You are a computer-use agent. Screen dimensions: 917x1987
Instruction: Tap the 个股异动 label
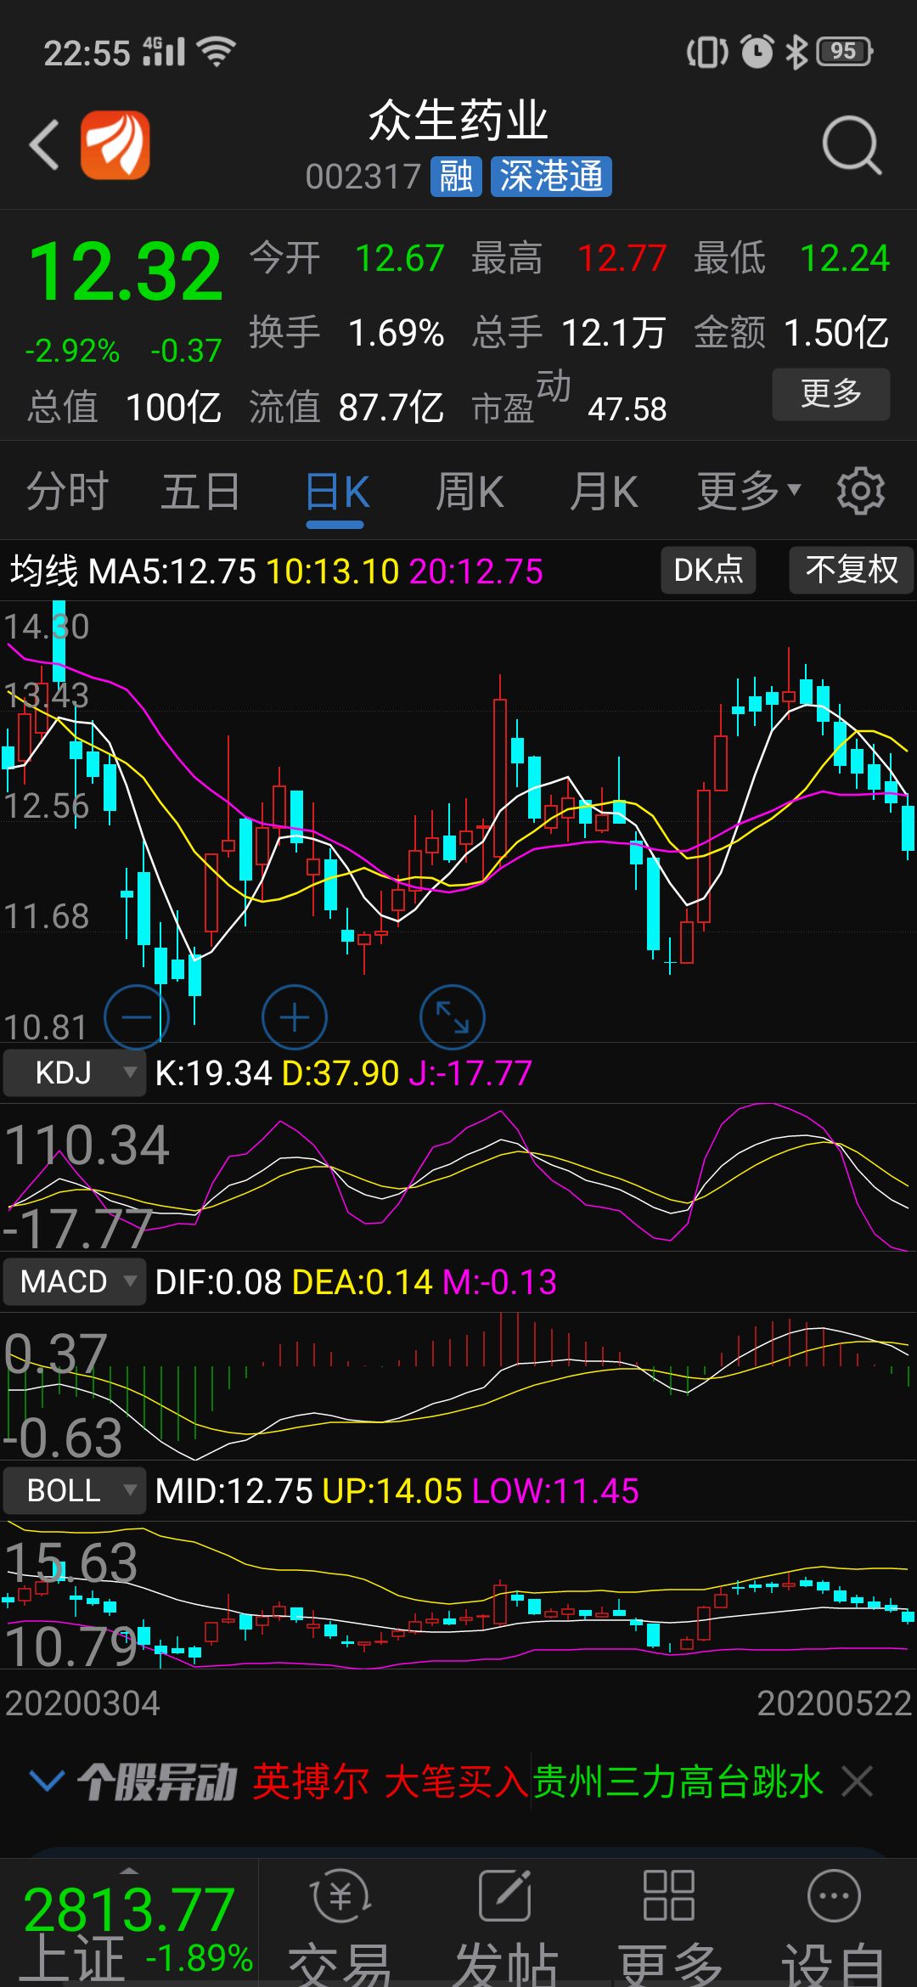coord(156,1782)
